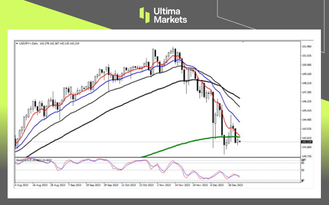Click the Ultima Markets brand text
The width and height of the screenshot is (329, 205).
171,15
